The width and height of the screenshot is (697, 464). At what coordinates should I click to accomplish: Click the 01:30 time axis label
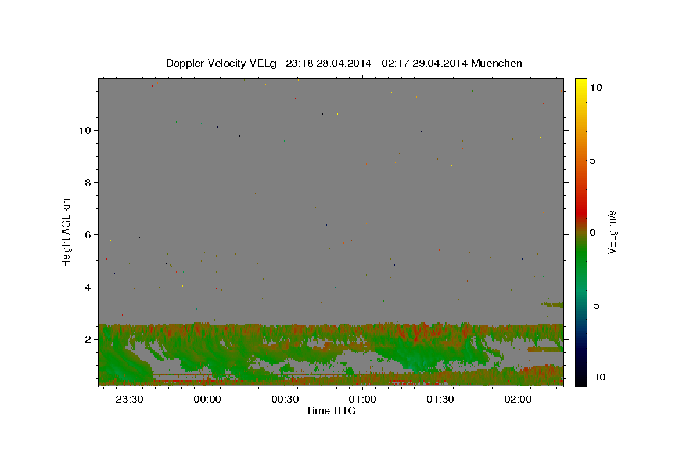pyautogui.click(x=440, y=399)
